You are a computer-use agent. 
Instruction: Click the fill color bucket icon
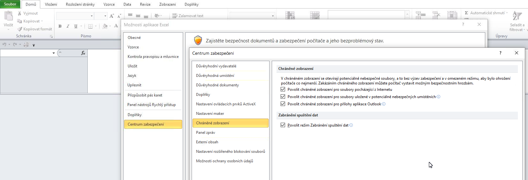105,26
